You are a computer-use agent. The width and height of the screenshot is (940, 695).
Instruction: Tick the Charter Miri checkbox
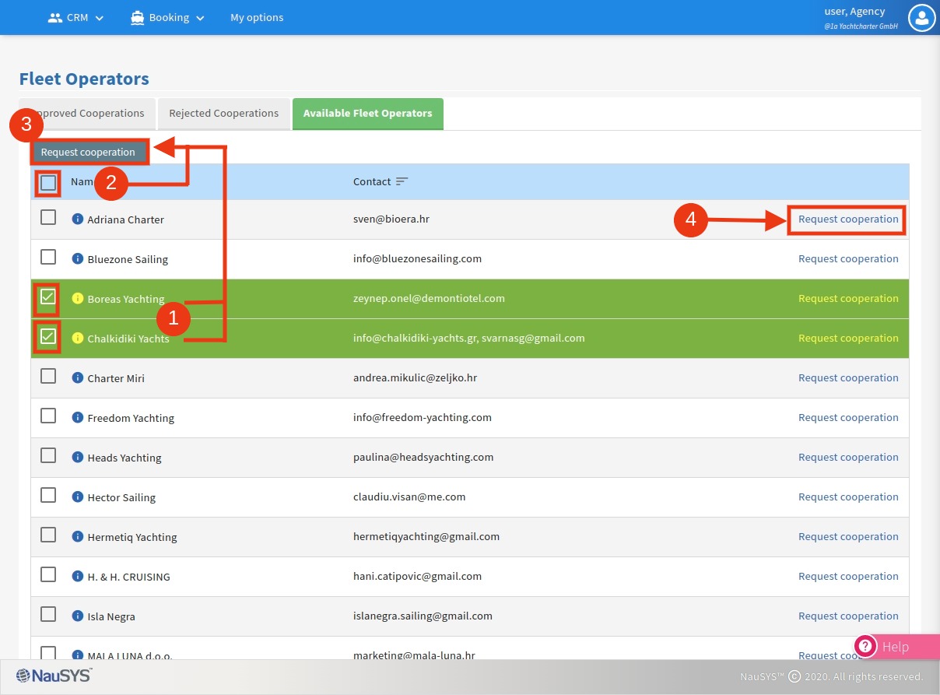(x=48, y=376)
